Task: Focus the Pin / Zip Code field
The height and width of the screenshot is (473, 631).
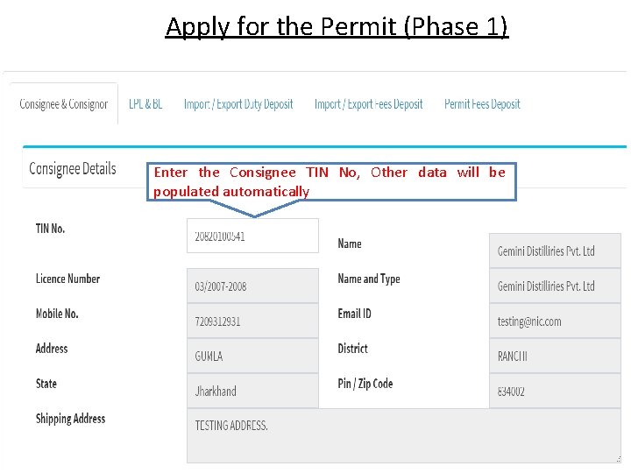Action: (554, 391)
